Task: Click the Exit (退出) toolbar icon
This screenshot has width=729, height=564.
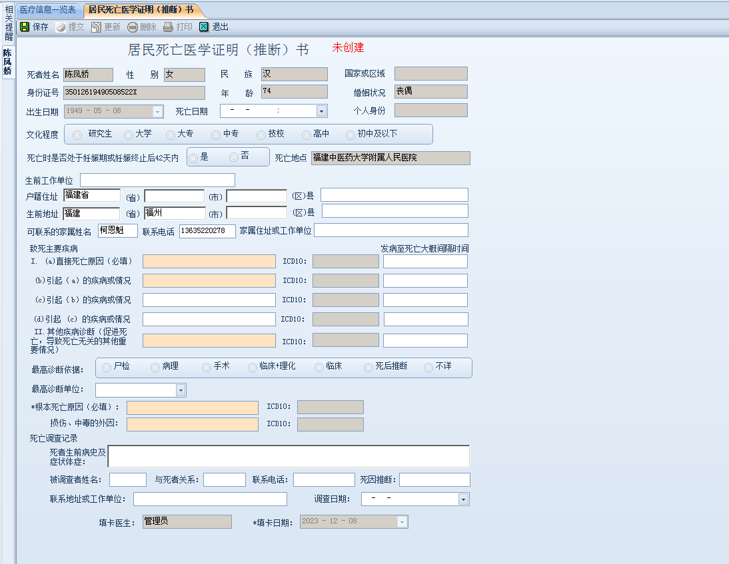Action: click(x=204, y=27)
